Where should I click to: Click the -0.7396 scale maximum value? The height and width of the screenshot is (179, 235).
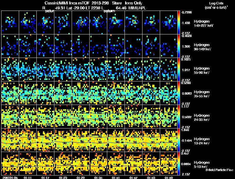click(x=187, y=12)
